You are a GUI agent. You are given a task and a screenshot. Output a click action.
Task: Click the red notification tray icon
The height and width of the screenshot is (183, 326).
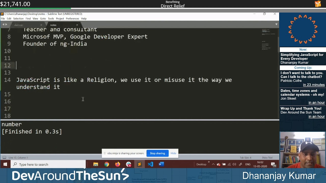pos(219,164)
